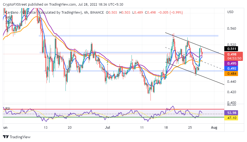Click the black 0.511 price label

[231, 49]
